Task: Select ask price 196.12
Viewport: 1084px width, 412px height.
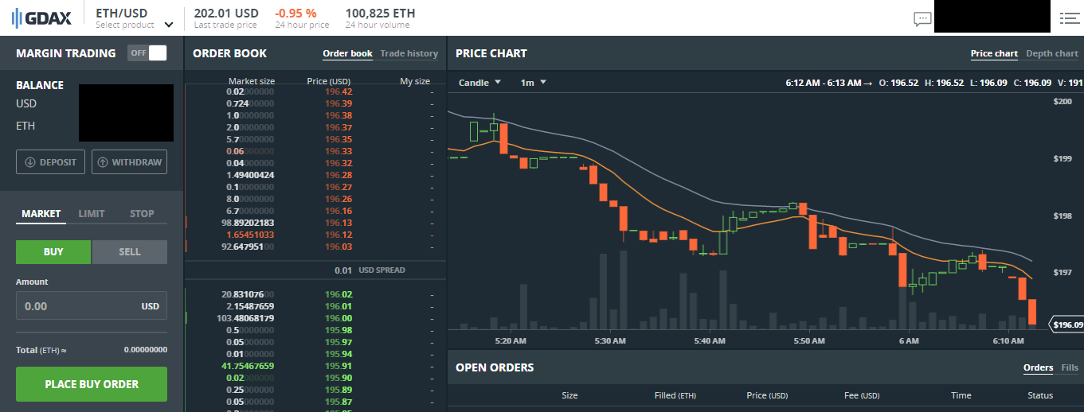Action: [339, 235]
